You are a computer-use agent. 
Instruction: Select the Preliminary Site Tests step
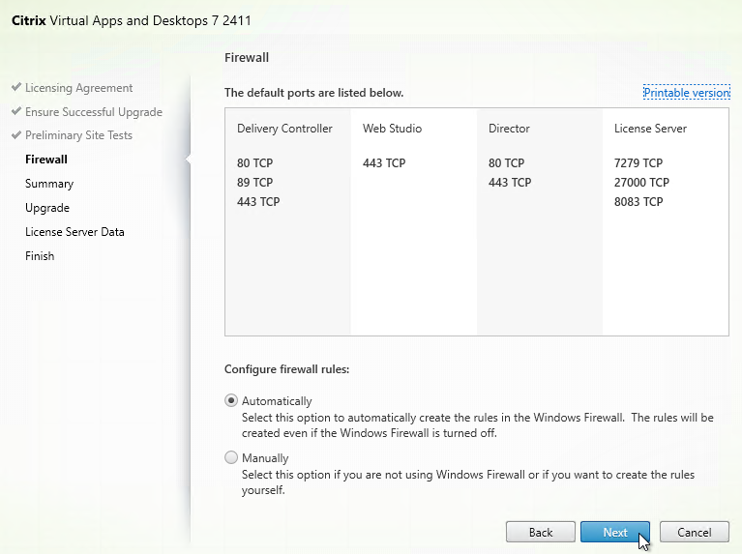[78, 135]
